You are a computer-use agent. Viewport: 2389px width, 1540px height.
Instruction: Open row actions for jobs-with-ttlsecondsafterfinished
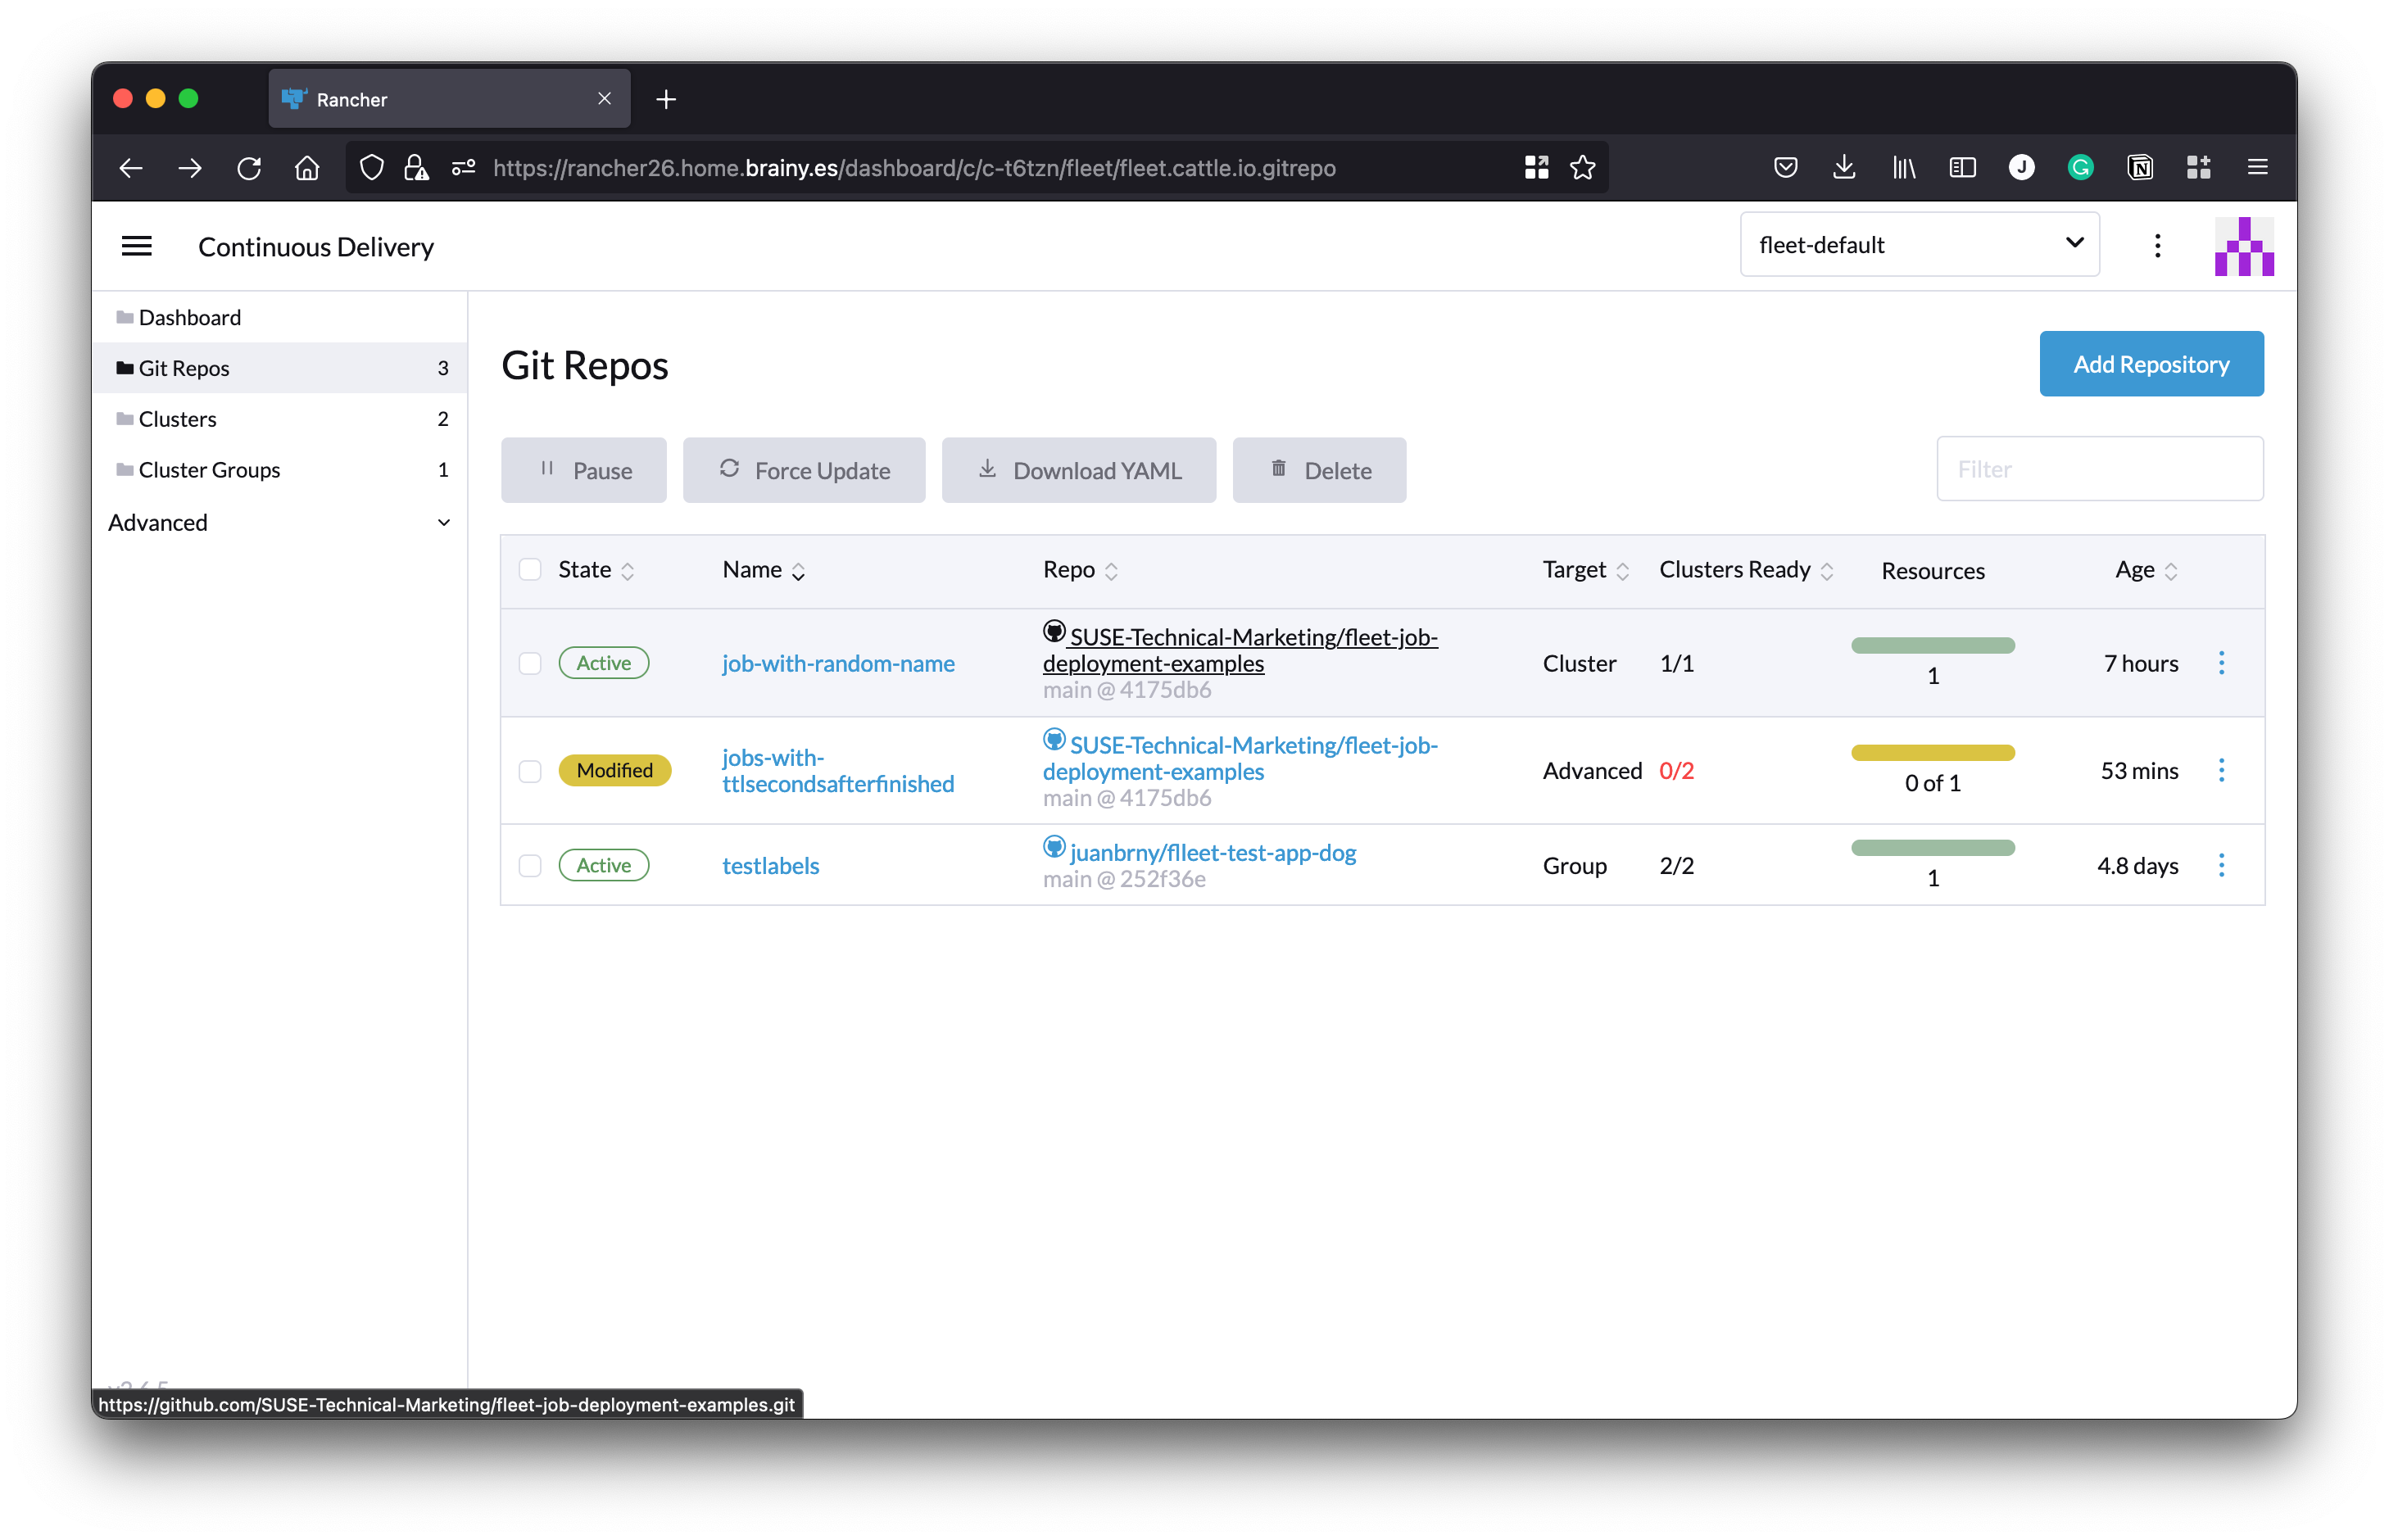click(x=2221, y=770)
